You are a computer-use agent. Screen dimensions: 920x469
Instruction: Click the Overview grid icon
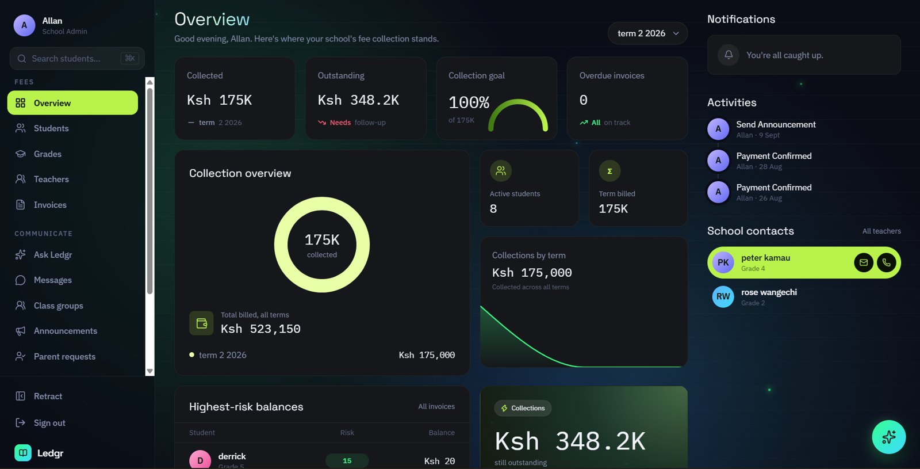[x=21, y=103]
